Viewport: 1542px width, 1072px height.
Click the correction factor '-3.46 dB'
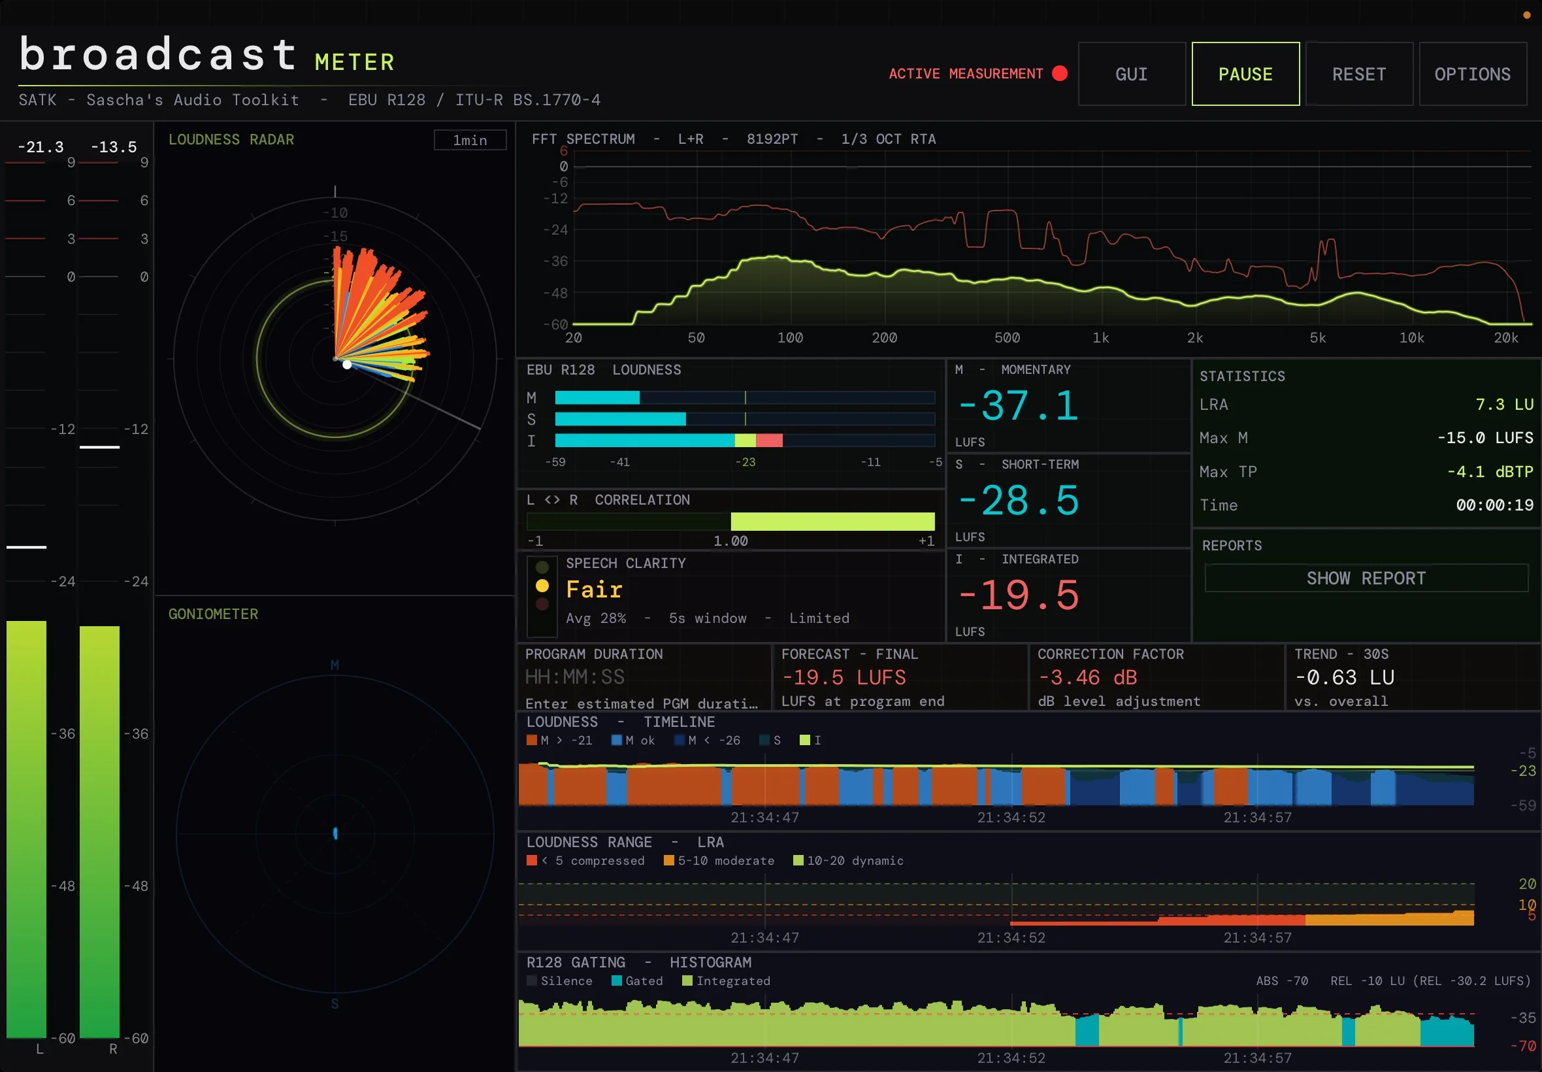tap(1087, 677)
